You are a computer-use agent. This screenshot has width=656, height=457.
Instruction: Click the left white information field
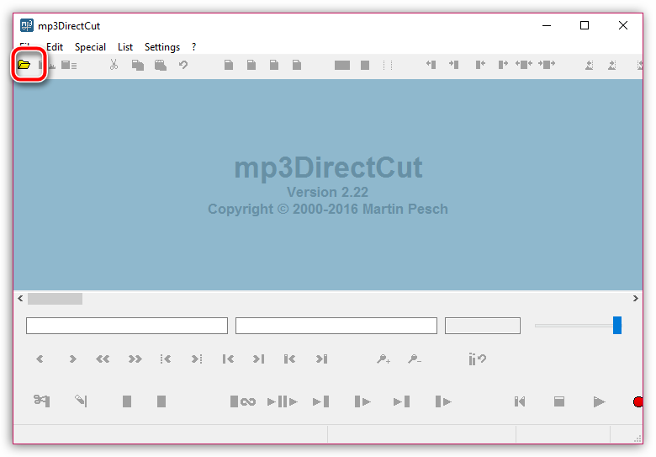127,326
